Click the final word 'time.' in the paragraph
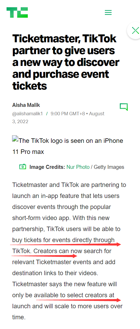Screen dimensions: 140x329 click(19, 317)
